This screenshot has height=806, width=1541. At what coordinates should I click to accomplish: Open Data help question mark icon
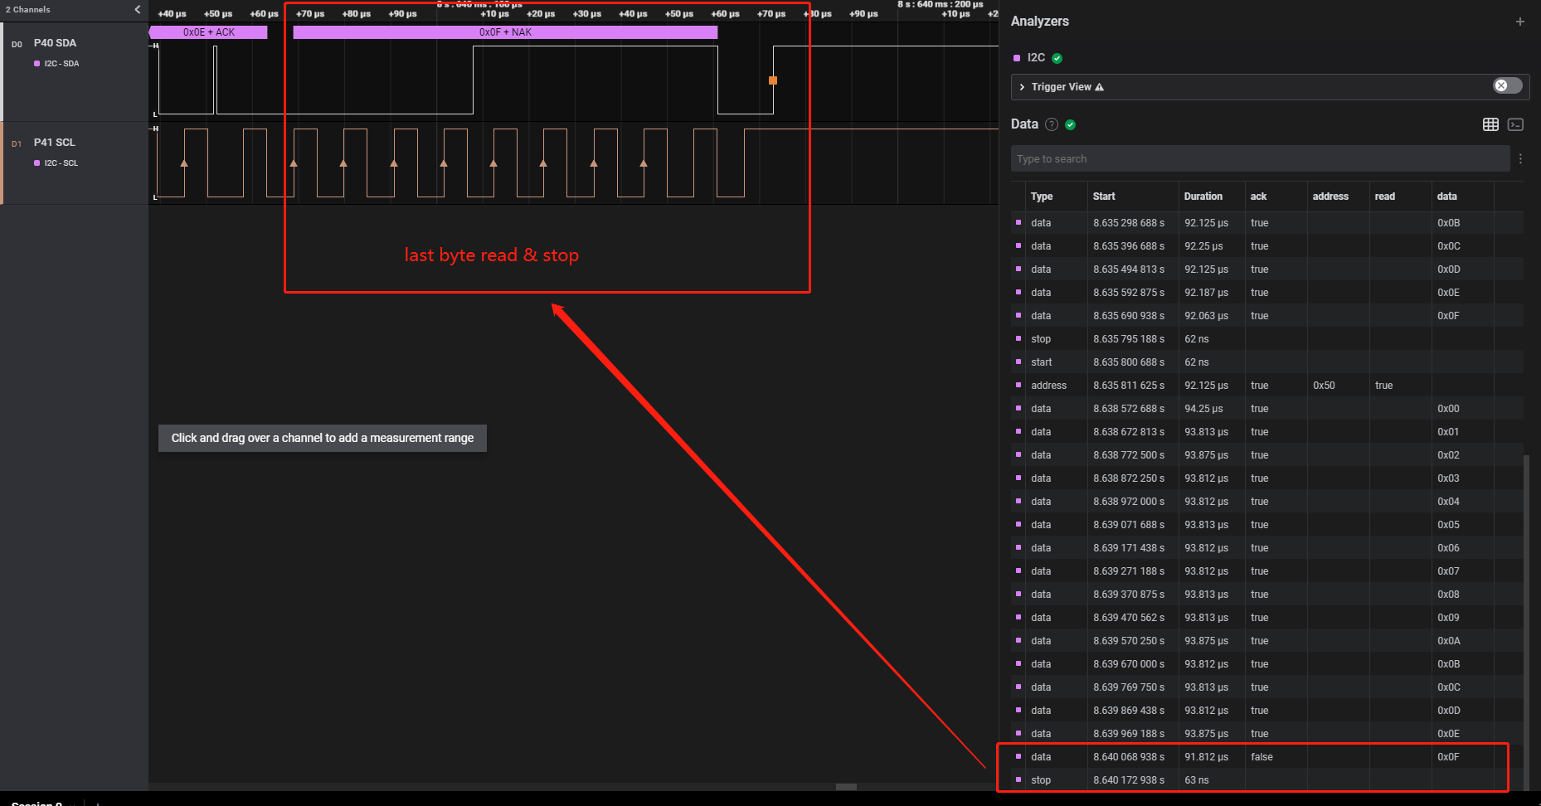[x=1052, y=124]
